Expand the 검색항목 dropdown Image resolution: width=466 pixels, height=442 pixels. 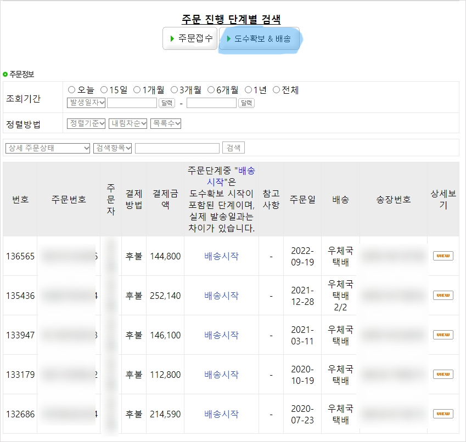click(113, 148)
